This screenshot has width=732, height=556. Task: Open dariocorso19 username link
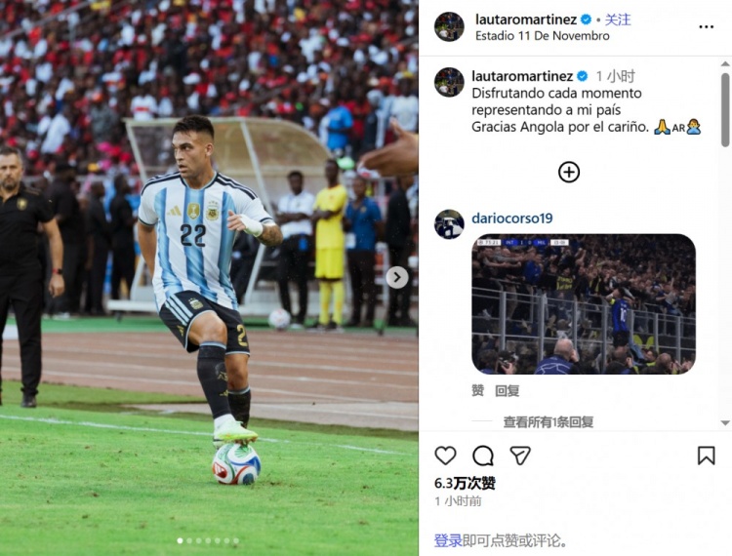coord(512,218)
